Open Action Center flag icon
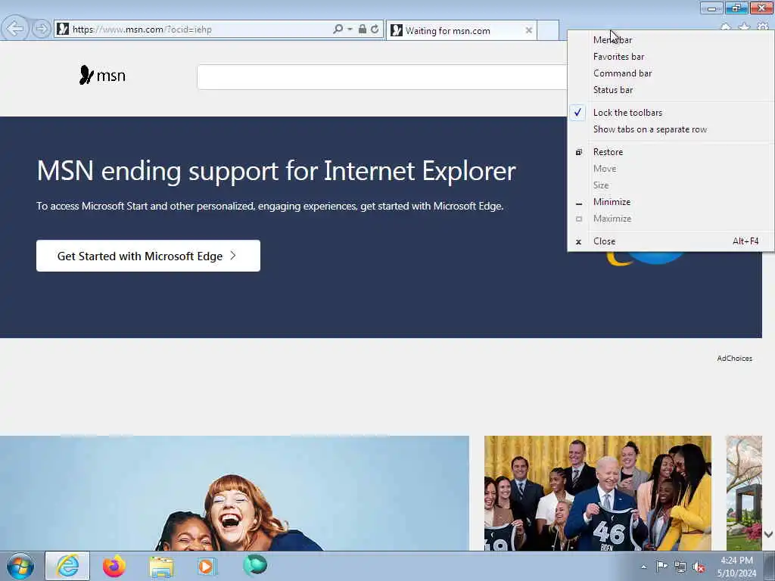The width and height of the screenshot is (775, 581). [x=661, y=566]
